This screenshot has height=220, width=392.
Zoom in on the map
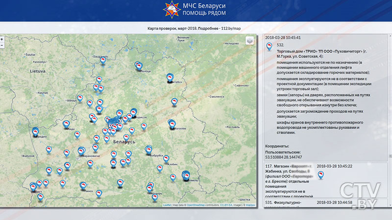2,39
